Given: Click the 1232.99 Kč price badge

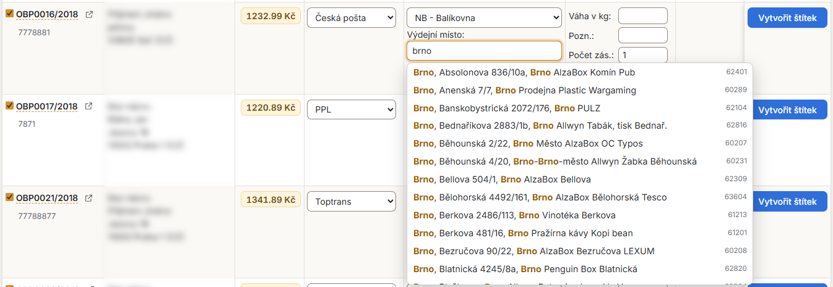Looking at the screenshot, I should pos(270,17).
